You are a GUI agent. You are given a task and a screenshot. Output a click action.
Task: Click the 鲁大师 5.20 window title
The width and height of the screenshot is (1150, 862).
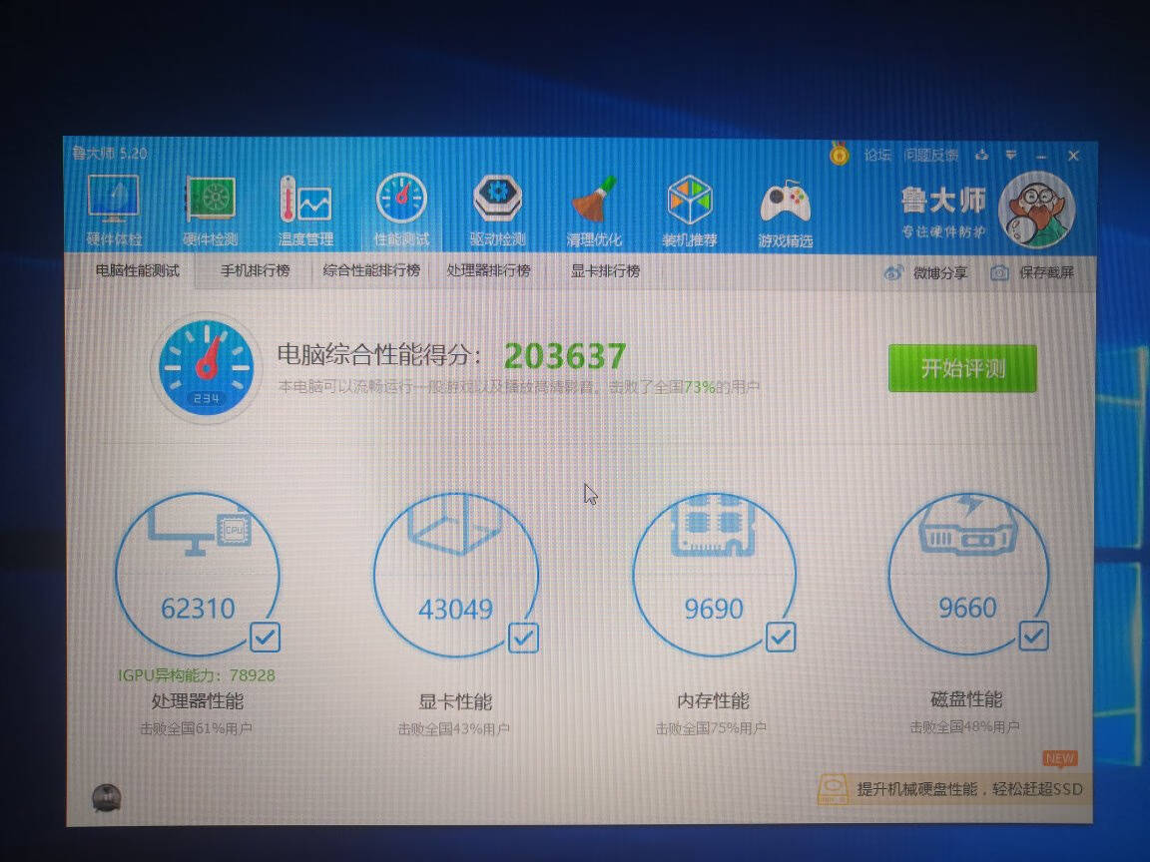(x=109, y=154)
